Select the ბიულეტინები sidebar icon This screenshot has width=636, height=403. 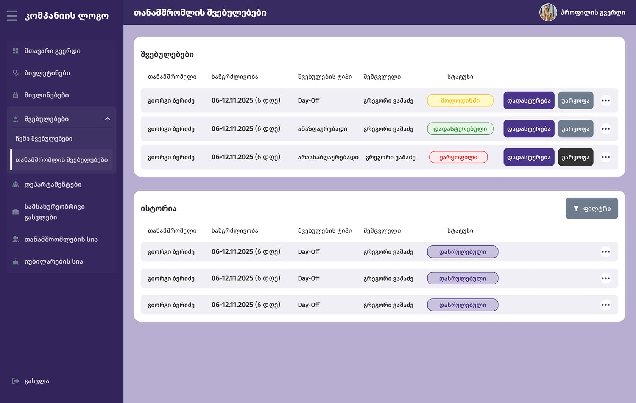point(16,73)
